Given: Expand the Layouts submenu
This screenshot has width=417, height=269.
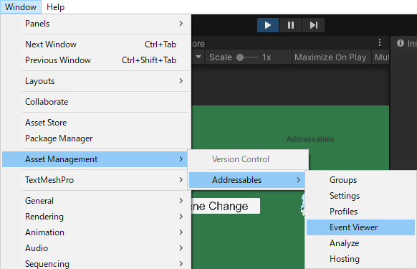Looking at the screenshot, I should (x=96, y=81).
